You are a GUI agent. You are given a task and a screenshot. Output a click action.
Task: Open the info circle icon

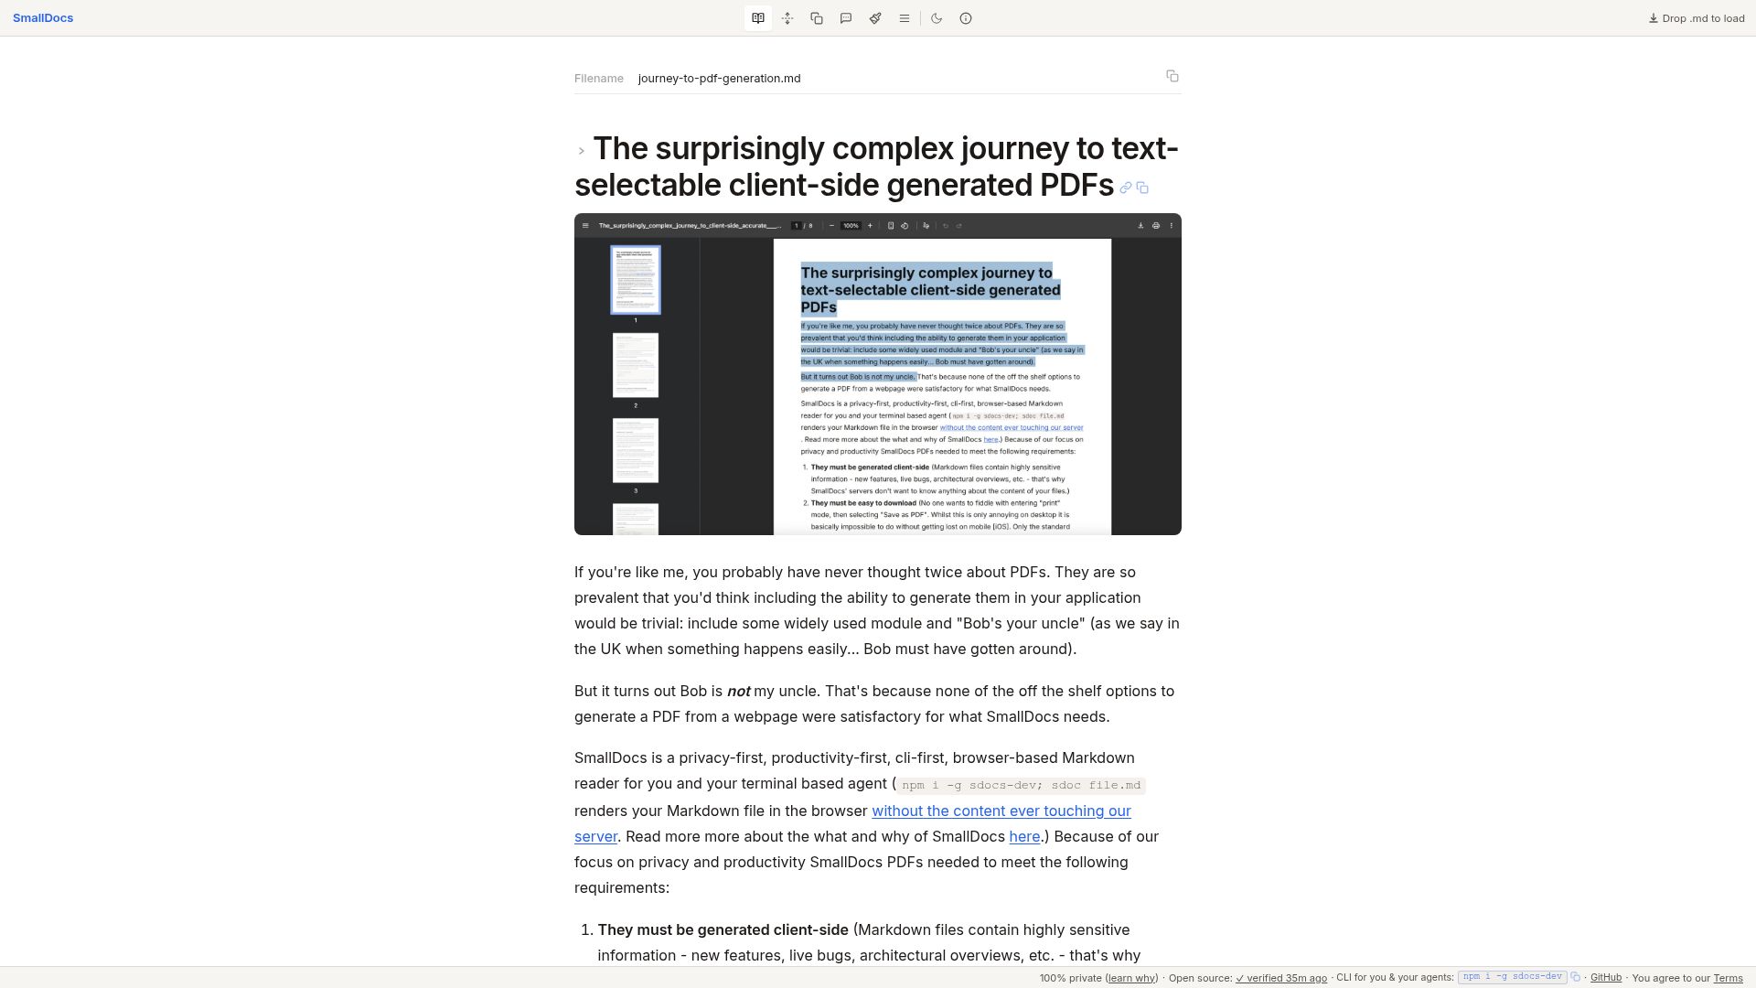pos(966,18)
